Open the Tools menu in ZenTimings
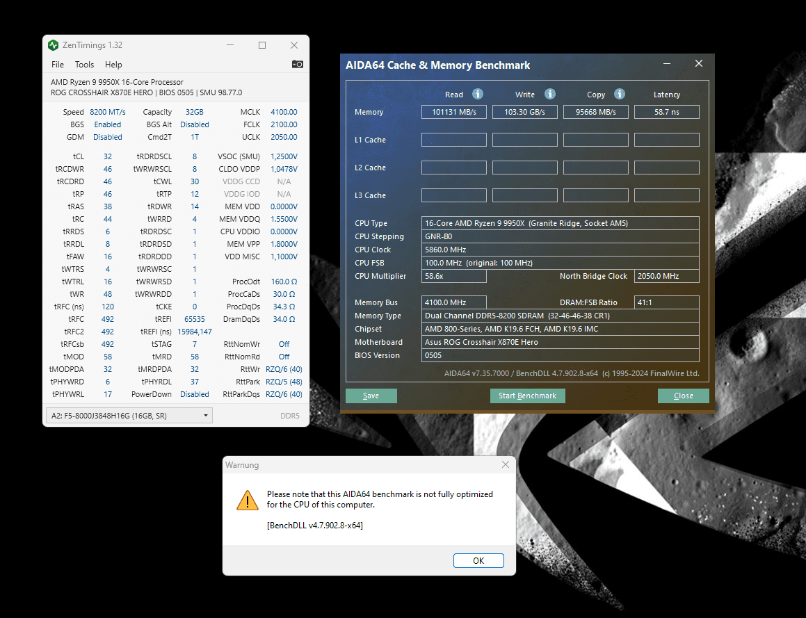The width and height of the screenshot is (806, 618). click(84, 64)
